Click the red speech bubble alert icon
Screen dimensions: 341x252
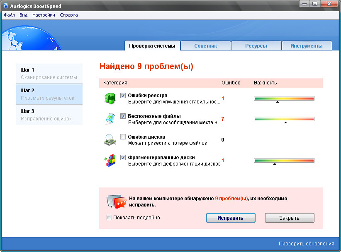coord(117,202)
